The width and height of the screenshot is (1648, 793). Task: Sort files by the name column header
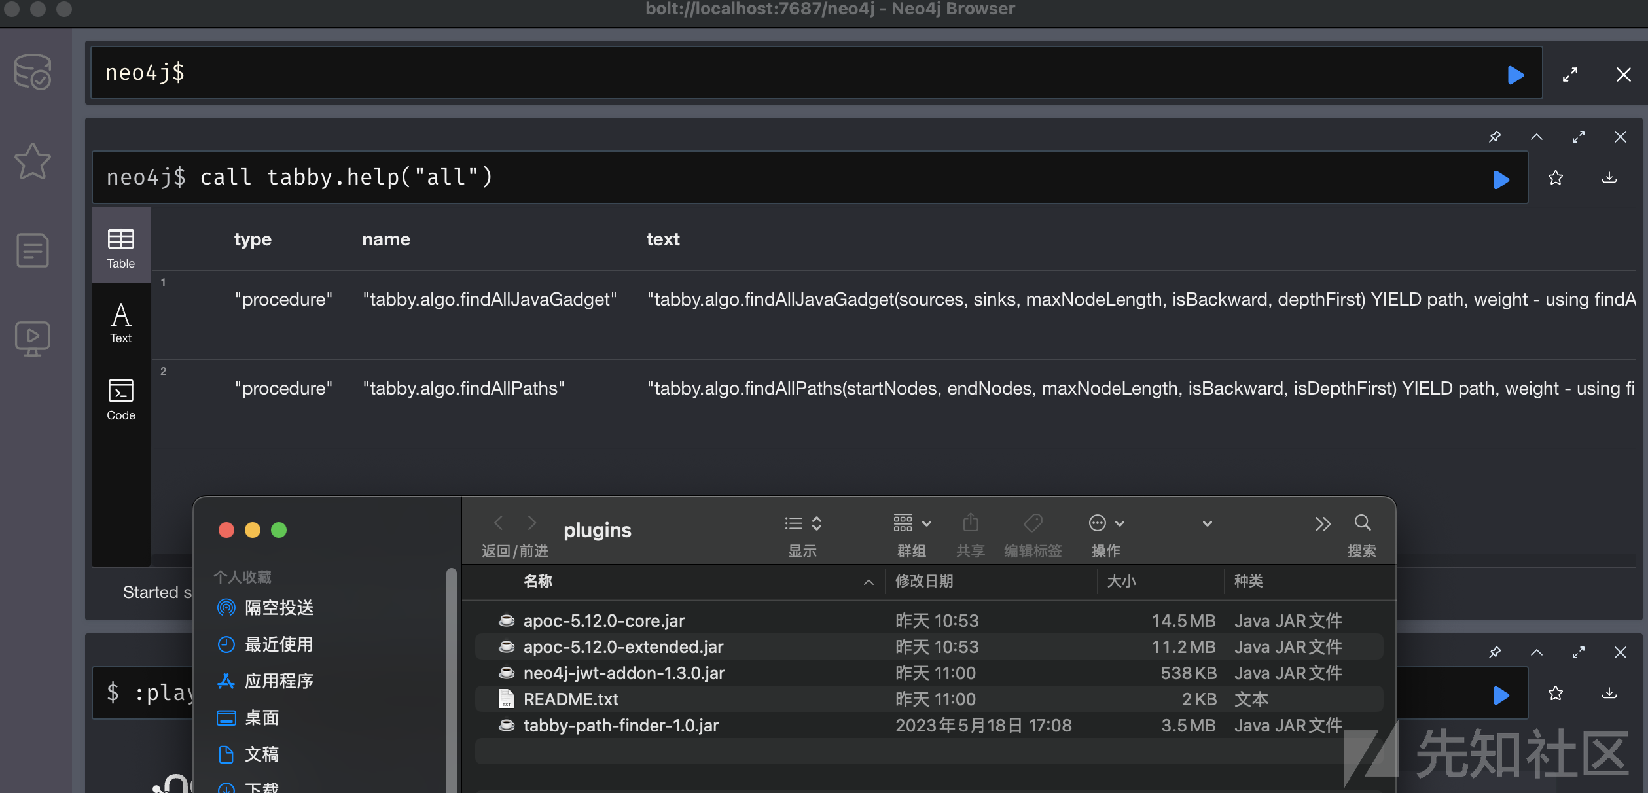tap(538, 581)
